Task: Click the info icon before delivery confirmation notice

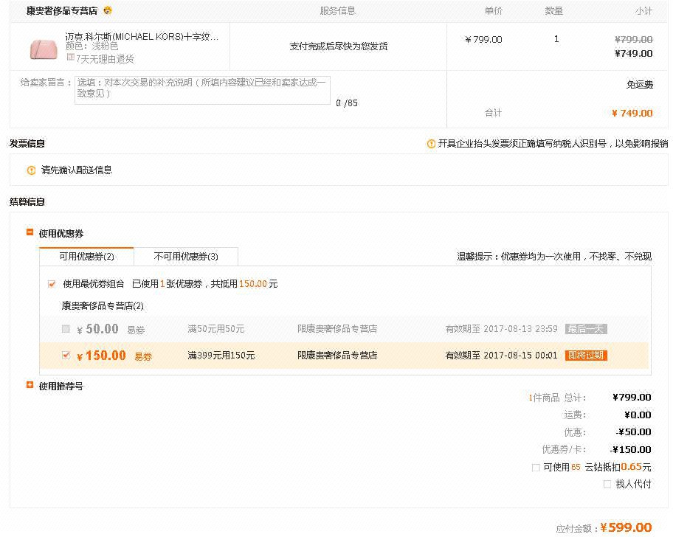Action: pos(30,170)
